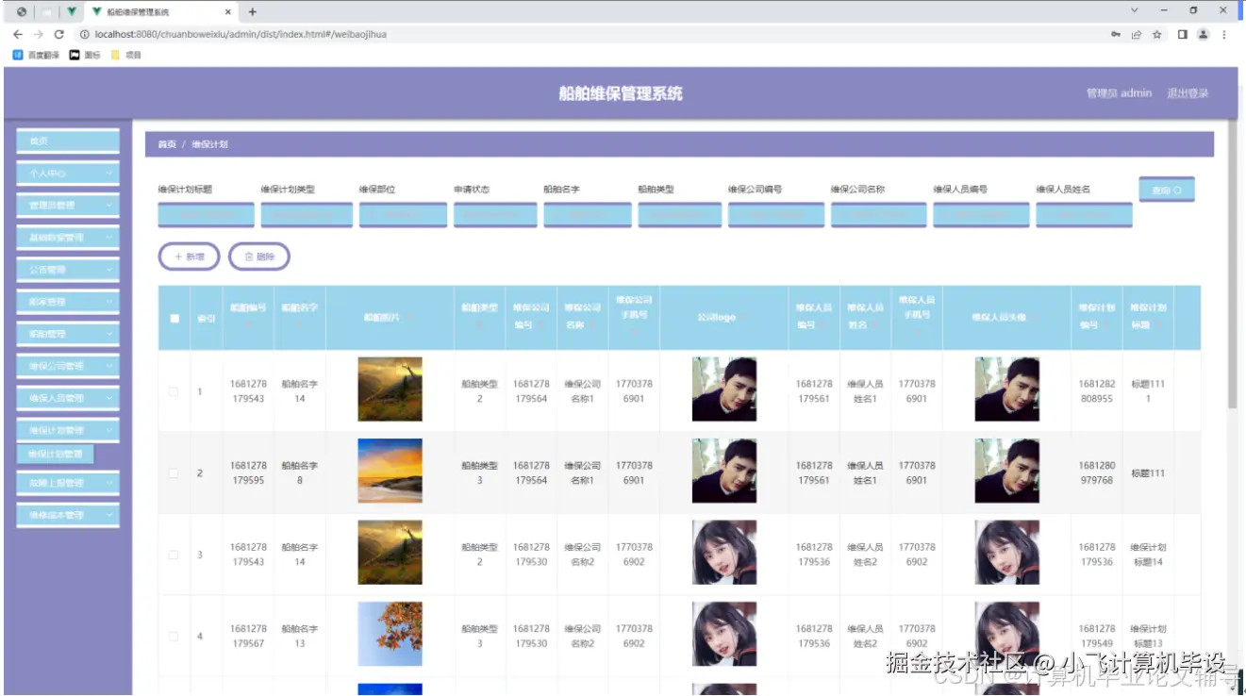
Task: Open the browser three-dot menu
Action: point(1224,34)
